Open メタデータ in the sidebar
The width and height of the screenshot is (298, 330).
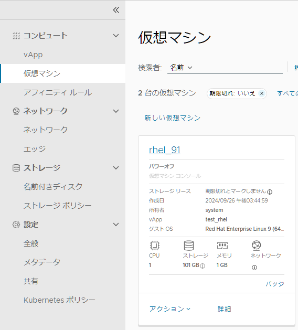[x=42, y=262]
